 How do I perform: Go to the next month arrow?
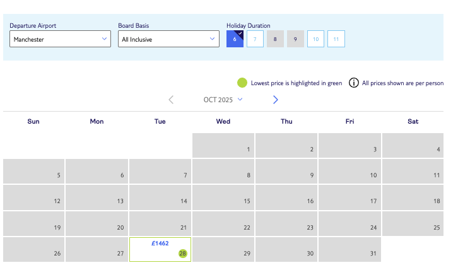click(x=275, y=100)
